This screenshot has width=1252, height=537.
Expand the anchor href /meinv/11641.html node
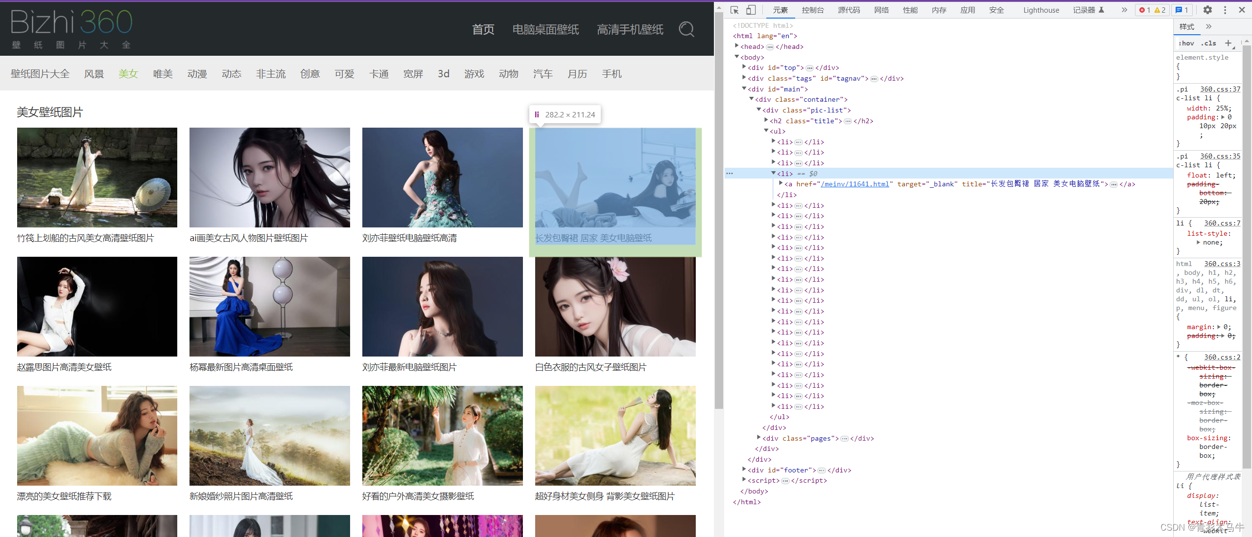click(780, 183)
